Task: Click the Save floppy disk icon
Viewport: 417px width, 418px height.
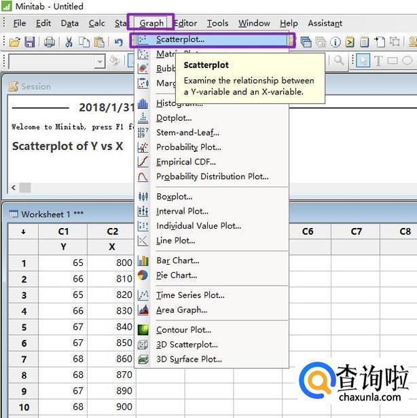Action: coord(30,42)
